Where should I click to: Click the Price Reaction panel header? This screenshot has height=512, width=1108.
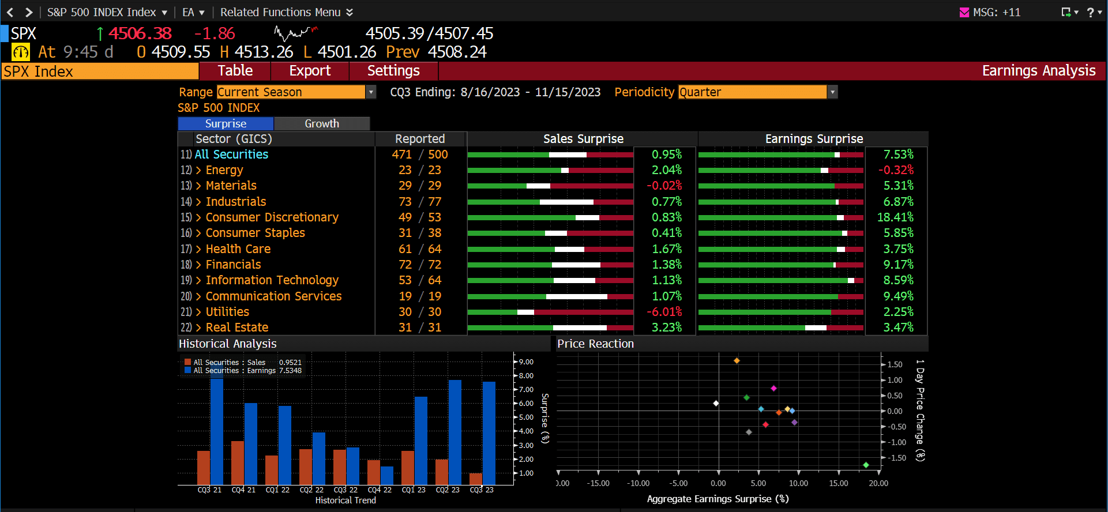click(742, 344)
